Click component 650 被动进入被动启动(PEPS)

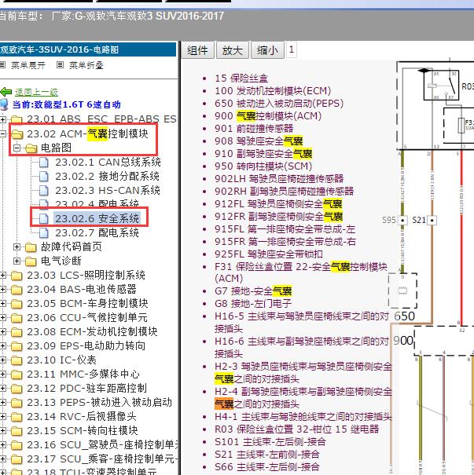(x=279, y=104)
